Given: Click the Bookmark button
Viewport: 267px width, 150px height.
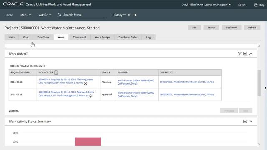Looking at the screenshot, I should [x=232, y=27].
